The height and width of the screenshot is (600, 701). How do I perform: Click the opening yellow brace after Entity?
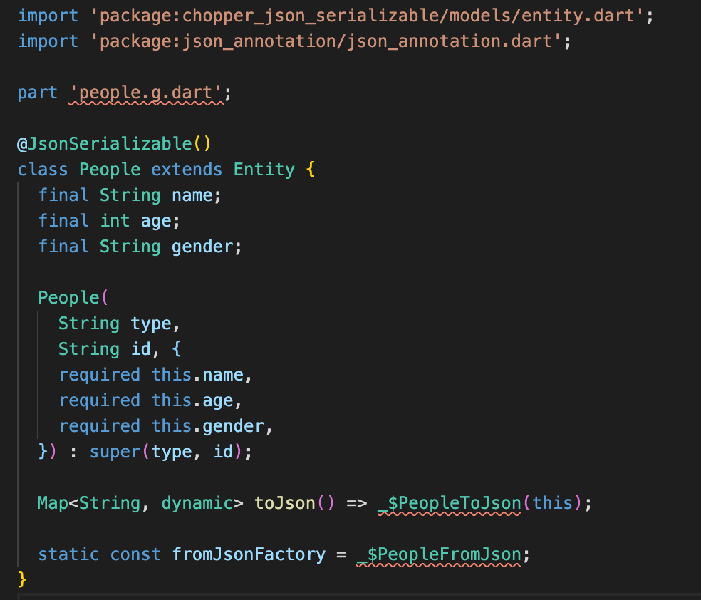(x=311, y=170)
